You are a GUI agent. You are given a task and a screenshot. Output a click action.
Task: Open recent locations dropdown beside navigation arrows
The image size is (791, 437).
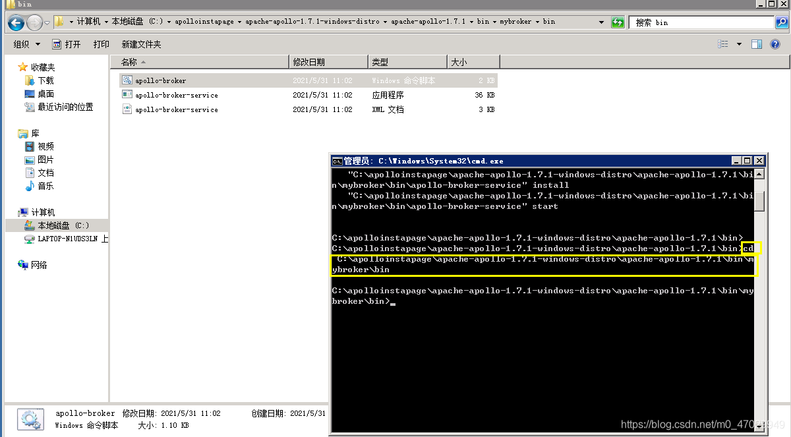pos(47,23)
